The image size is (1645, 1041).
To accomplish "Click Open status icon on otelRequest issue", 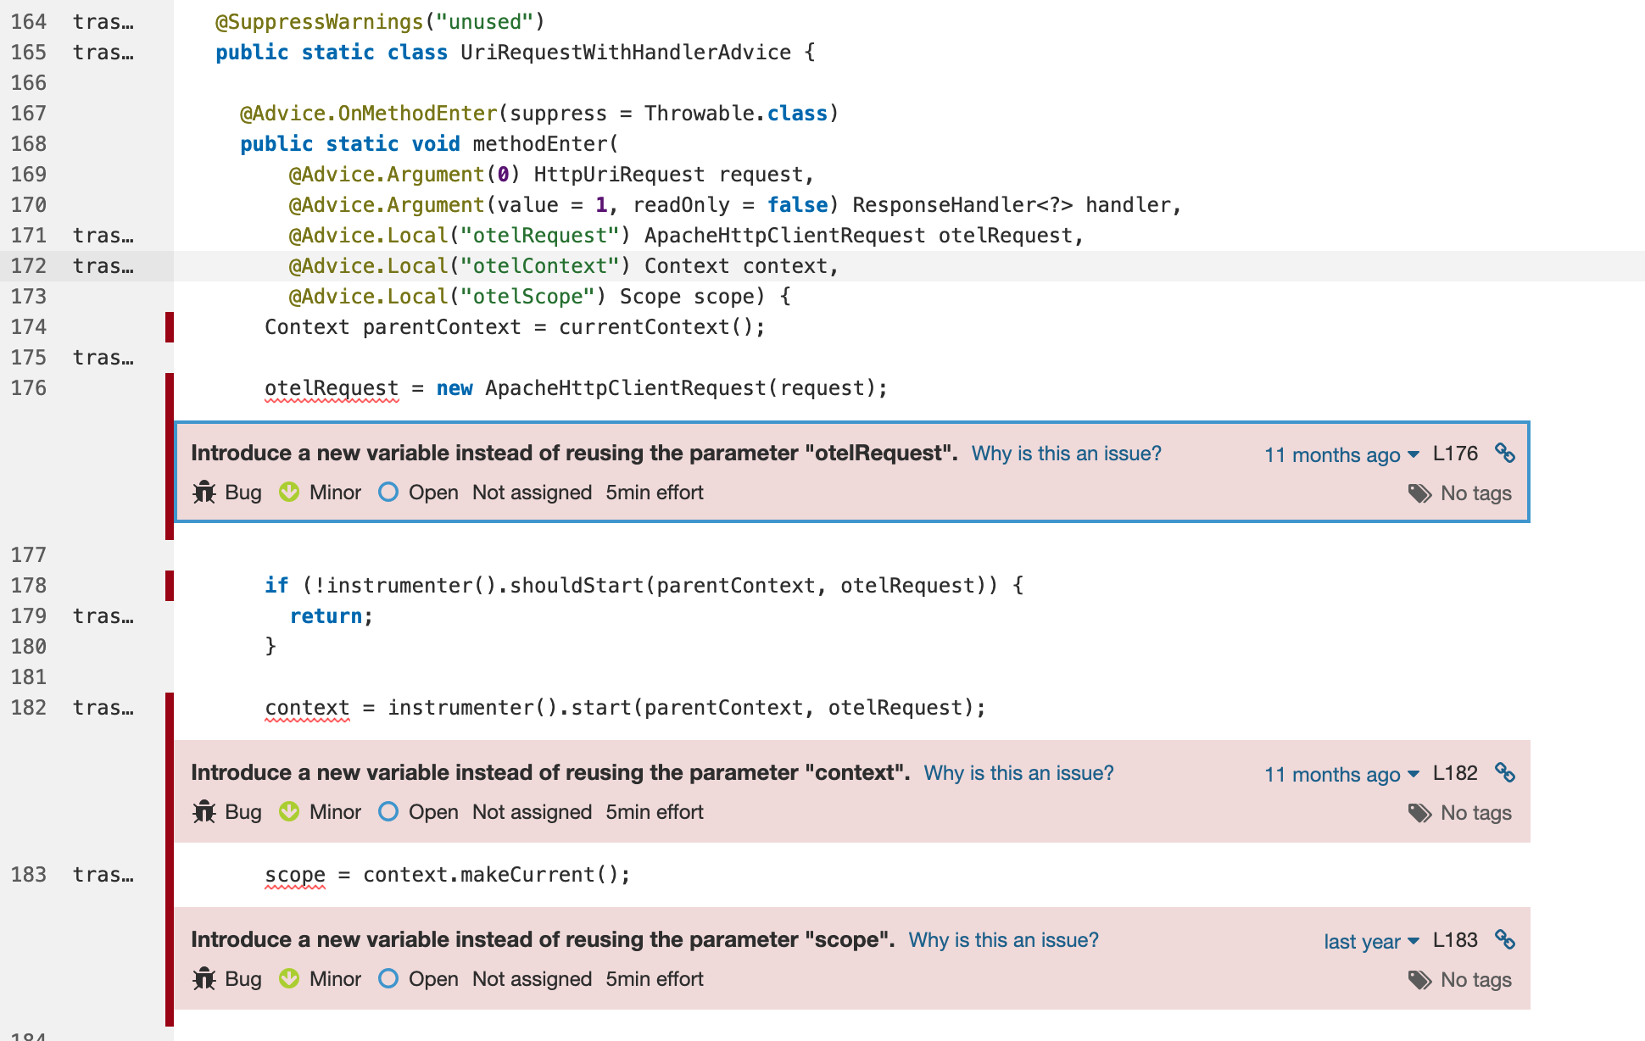I will [388, 492].
